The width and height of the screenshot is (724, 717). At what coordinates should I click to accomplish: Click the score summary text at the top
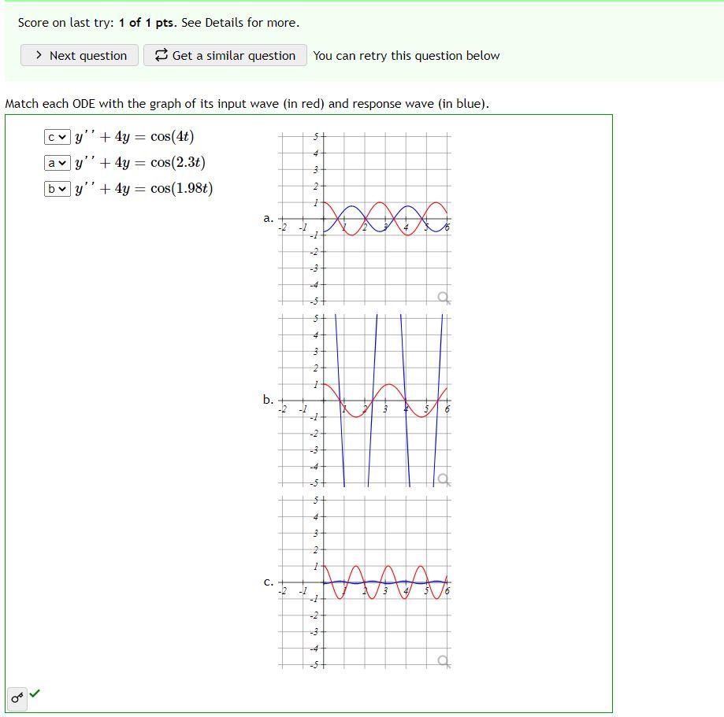pyautogui.click(x=91, y=23)
